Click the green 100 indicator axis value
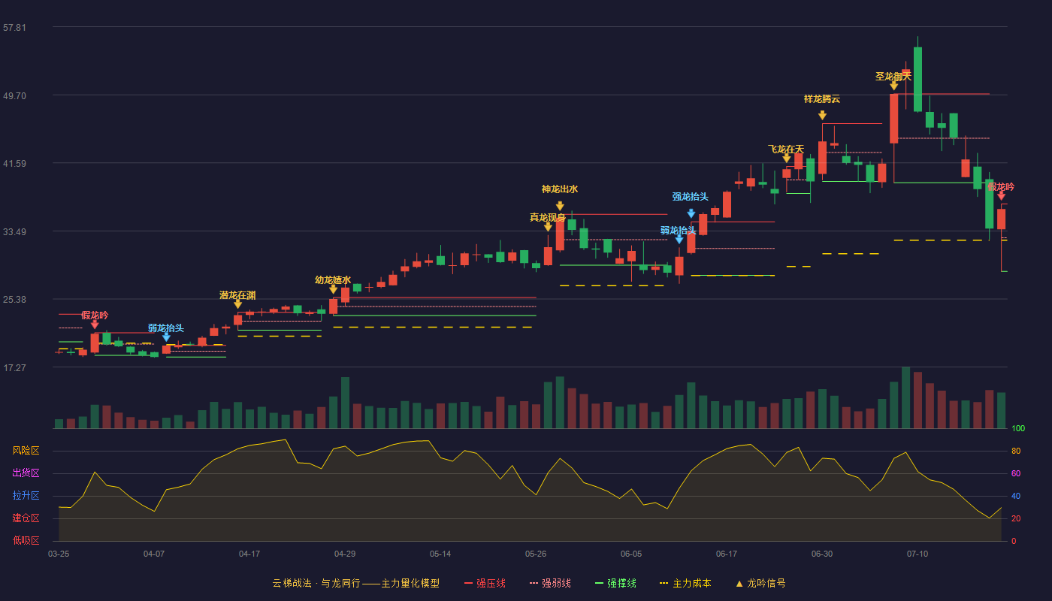The height and width of the screenshot is (601, 1052). tap(1018, 428)
